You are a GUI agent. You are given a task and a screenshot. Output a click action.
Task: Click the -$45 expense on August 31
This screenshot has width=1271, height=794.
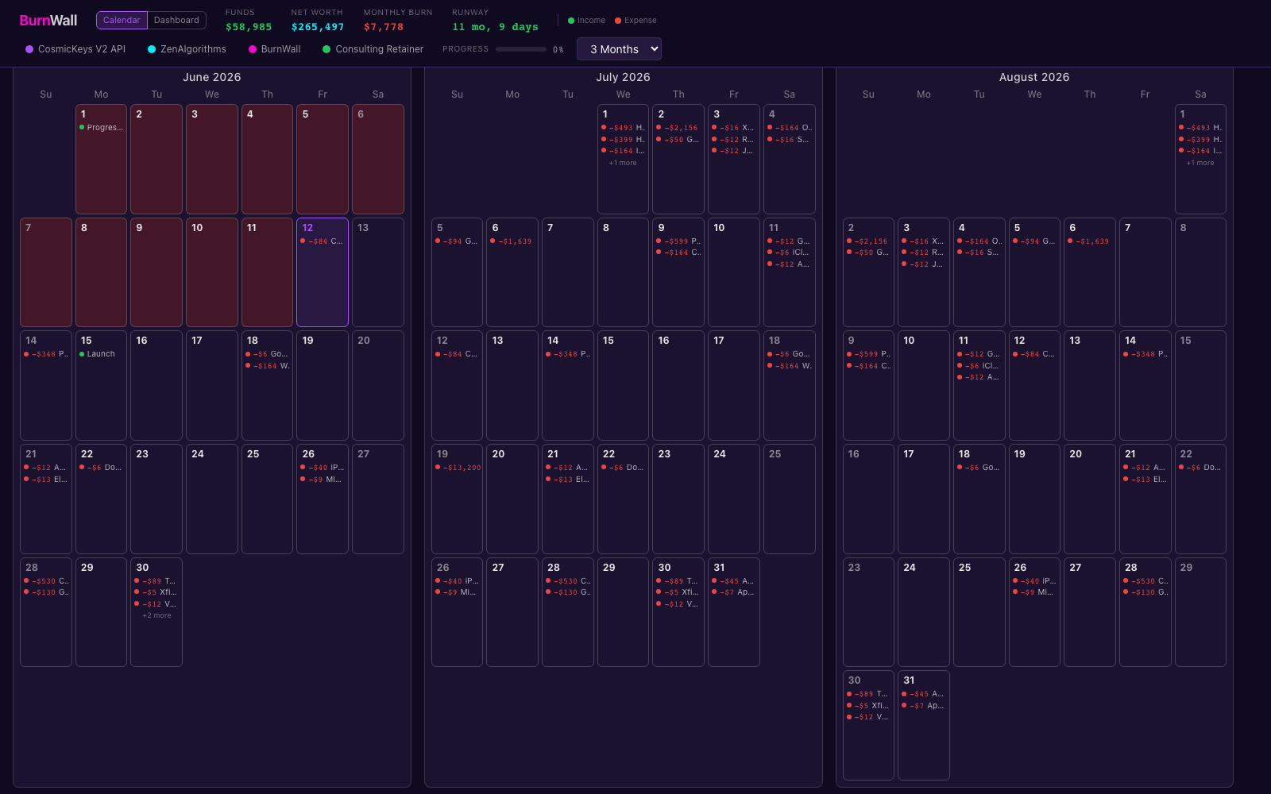click(x=924, y=694)
